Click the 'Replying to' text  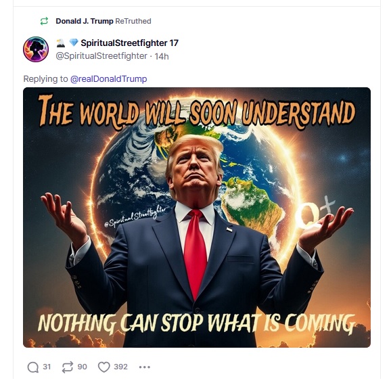pos(45,78)
